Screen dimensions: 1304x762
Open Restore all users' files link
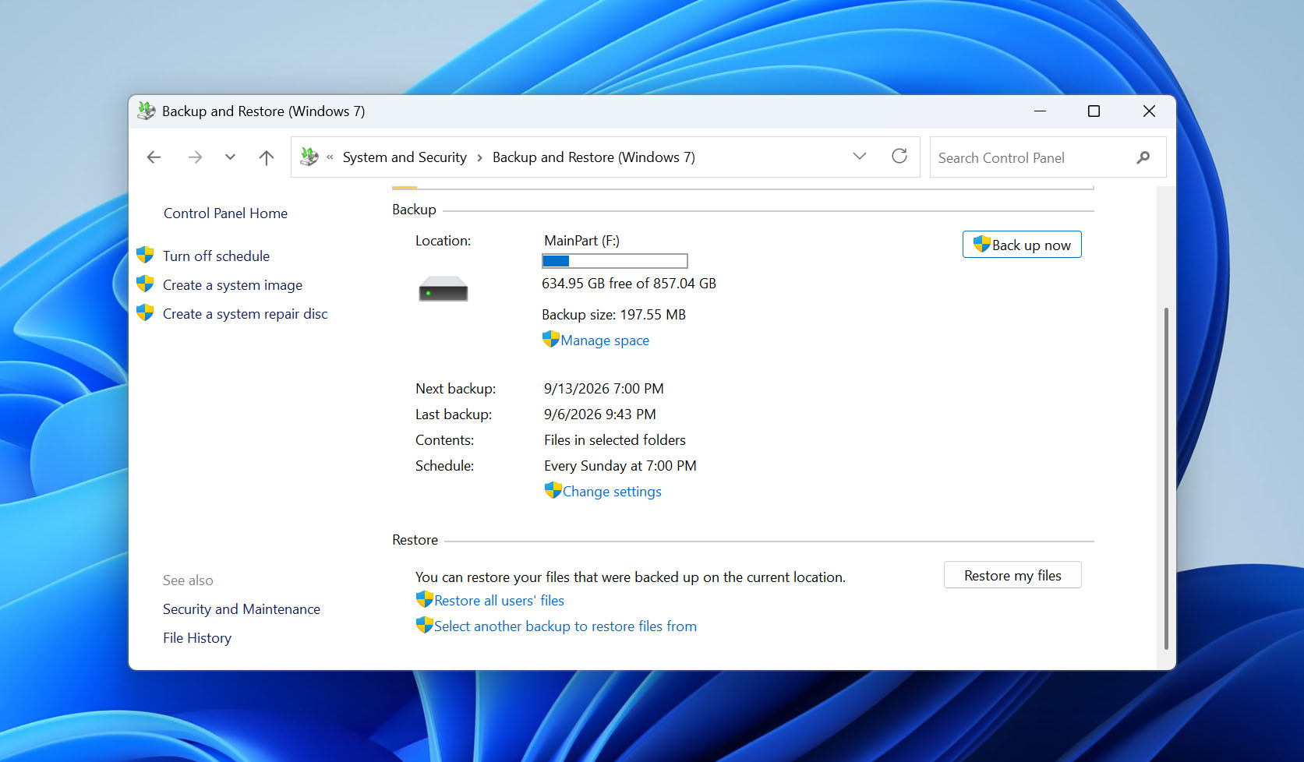point(499,601)
